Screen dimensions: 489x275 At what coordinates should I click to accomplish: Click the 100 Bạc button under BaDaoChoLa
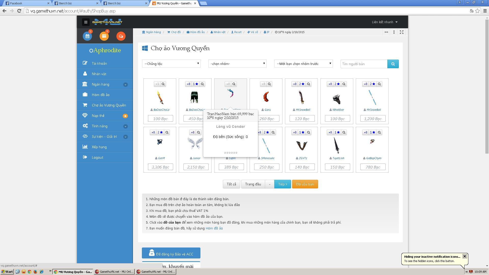click(x=160, y=119)
